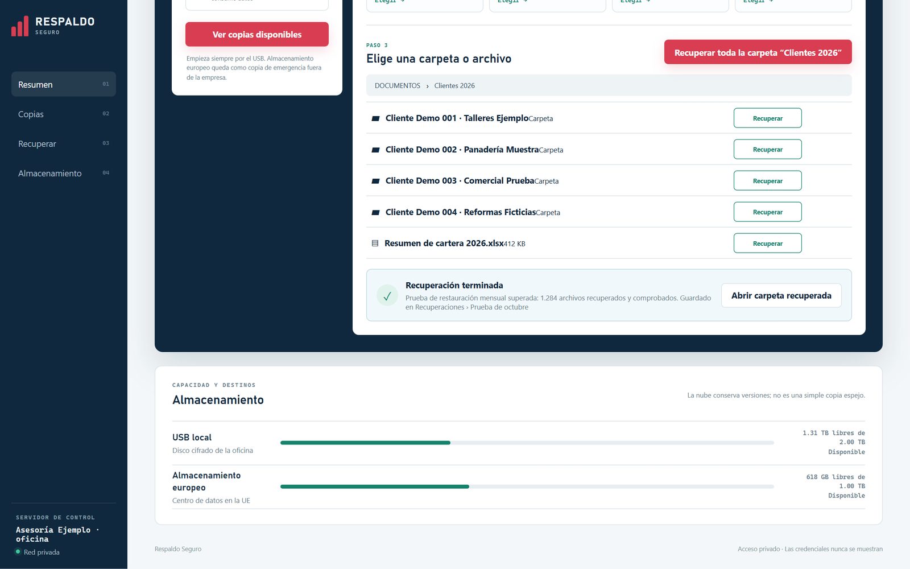Select the Resumen de cartera 2026.xlsx file name
The width and height of the screenshot is (910, 569).
444,243
